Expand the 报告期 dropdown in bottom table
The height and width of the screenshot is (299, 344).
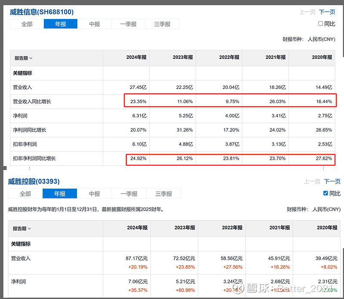tap(22, 229)
